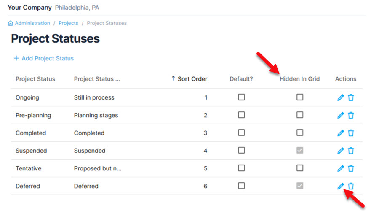Screen dimensions: 379x211
Task: Delete the Tentative project status
Action: [351, 168]
